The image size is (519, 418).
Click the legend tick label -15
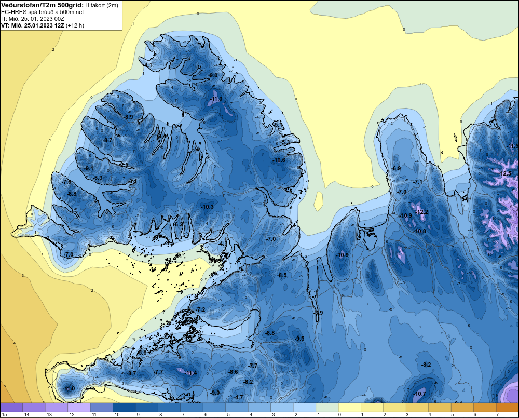4,415
